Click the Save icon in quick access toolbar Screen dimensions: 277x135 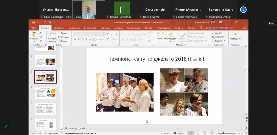point(34,22)
